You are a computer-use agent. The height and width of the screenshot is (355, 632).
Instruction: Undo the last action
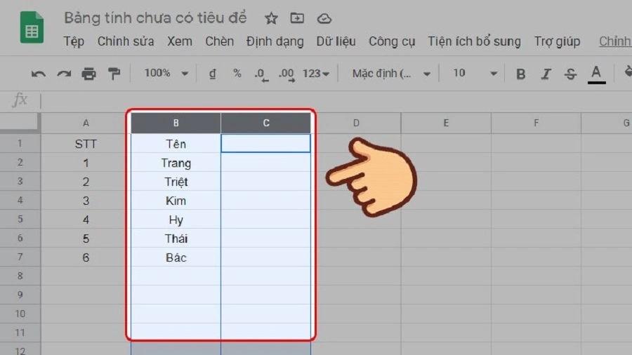pos(39,74)
